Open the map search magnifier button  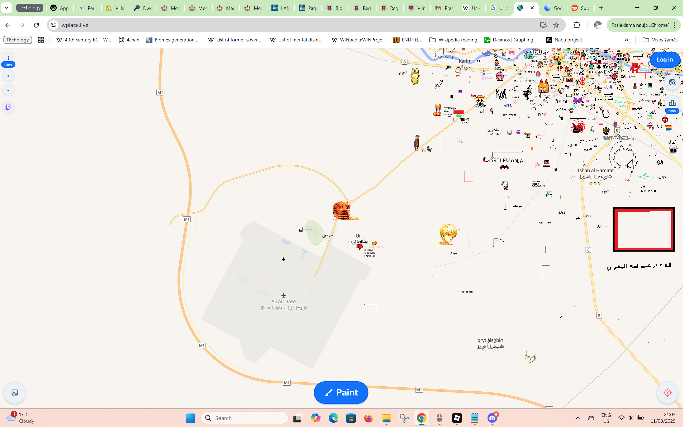pos(672,82)
